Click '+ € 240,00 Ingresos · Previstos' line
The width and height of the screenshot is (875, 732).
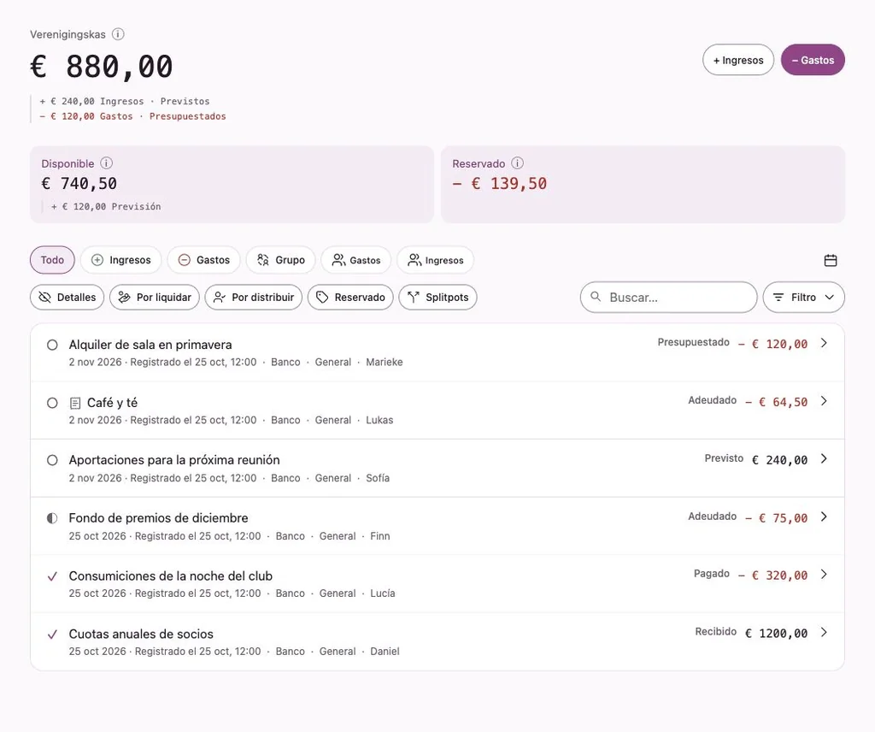tap(125, 101)
